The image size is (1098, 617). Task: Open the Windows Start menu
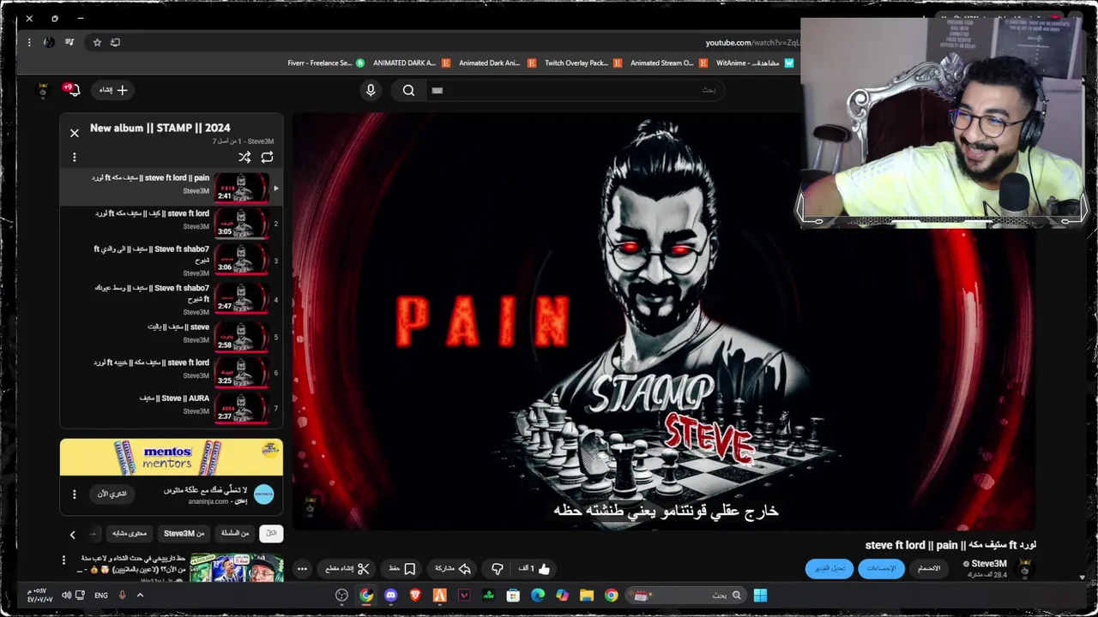pos(760,596)
